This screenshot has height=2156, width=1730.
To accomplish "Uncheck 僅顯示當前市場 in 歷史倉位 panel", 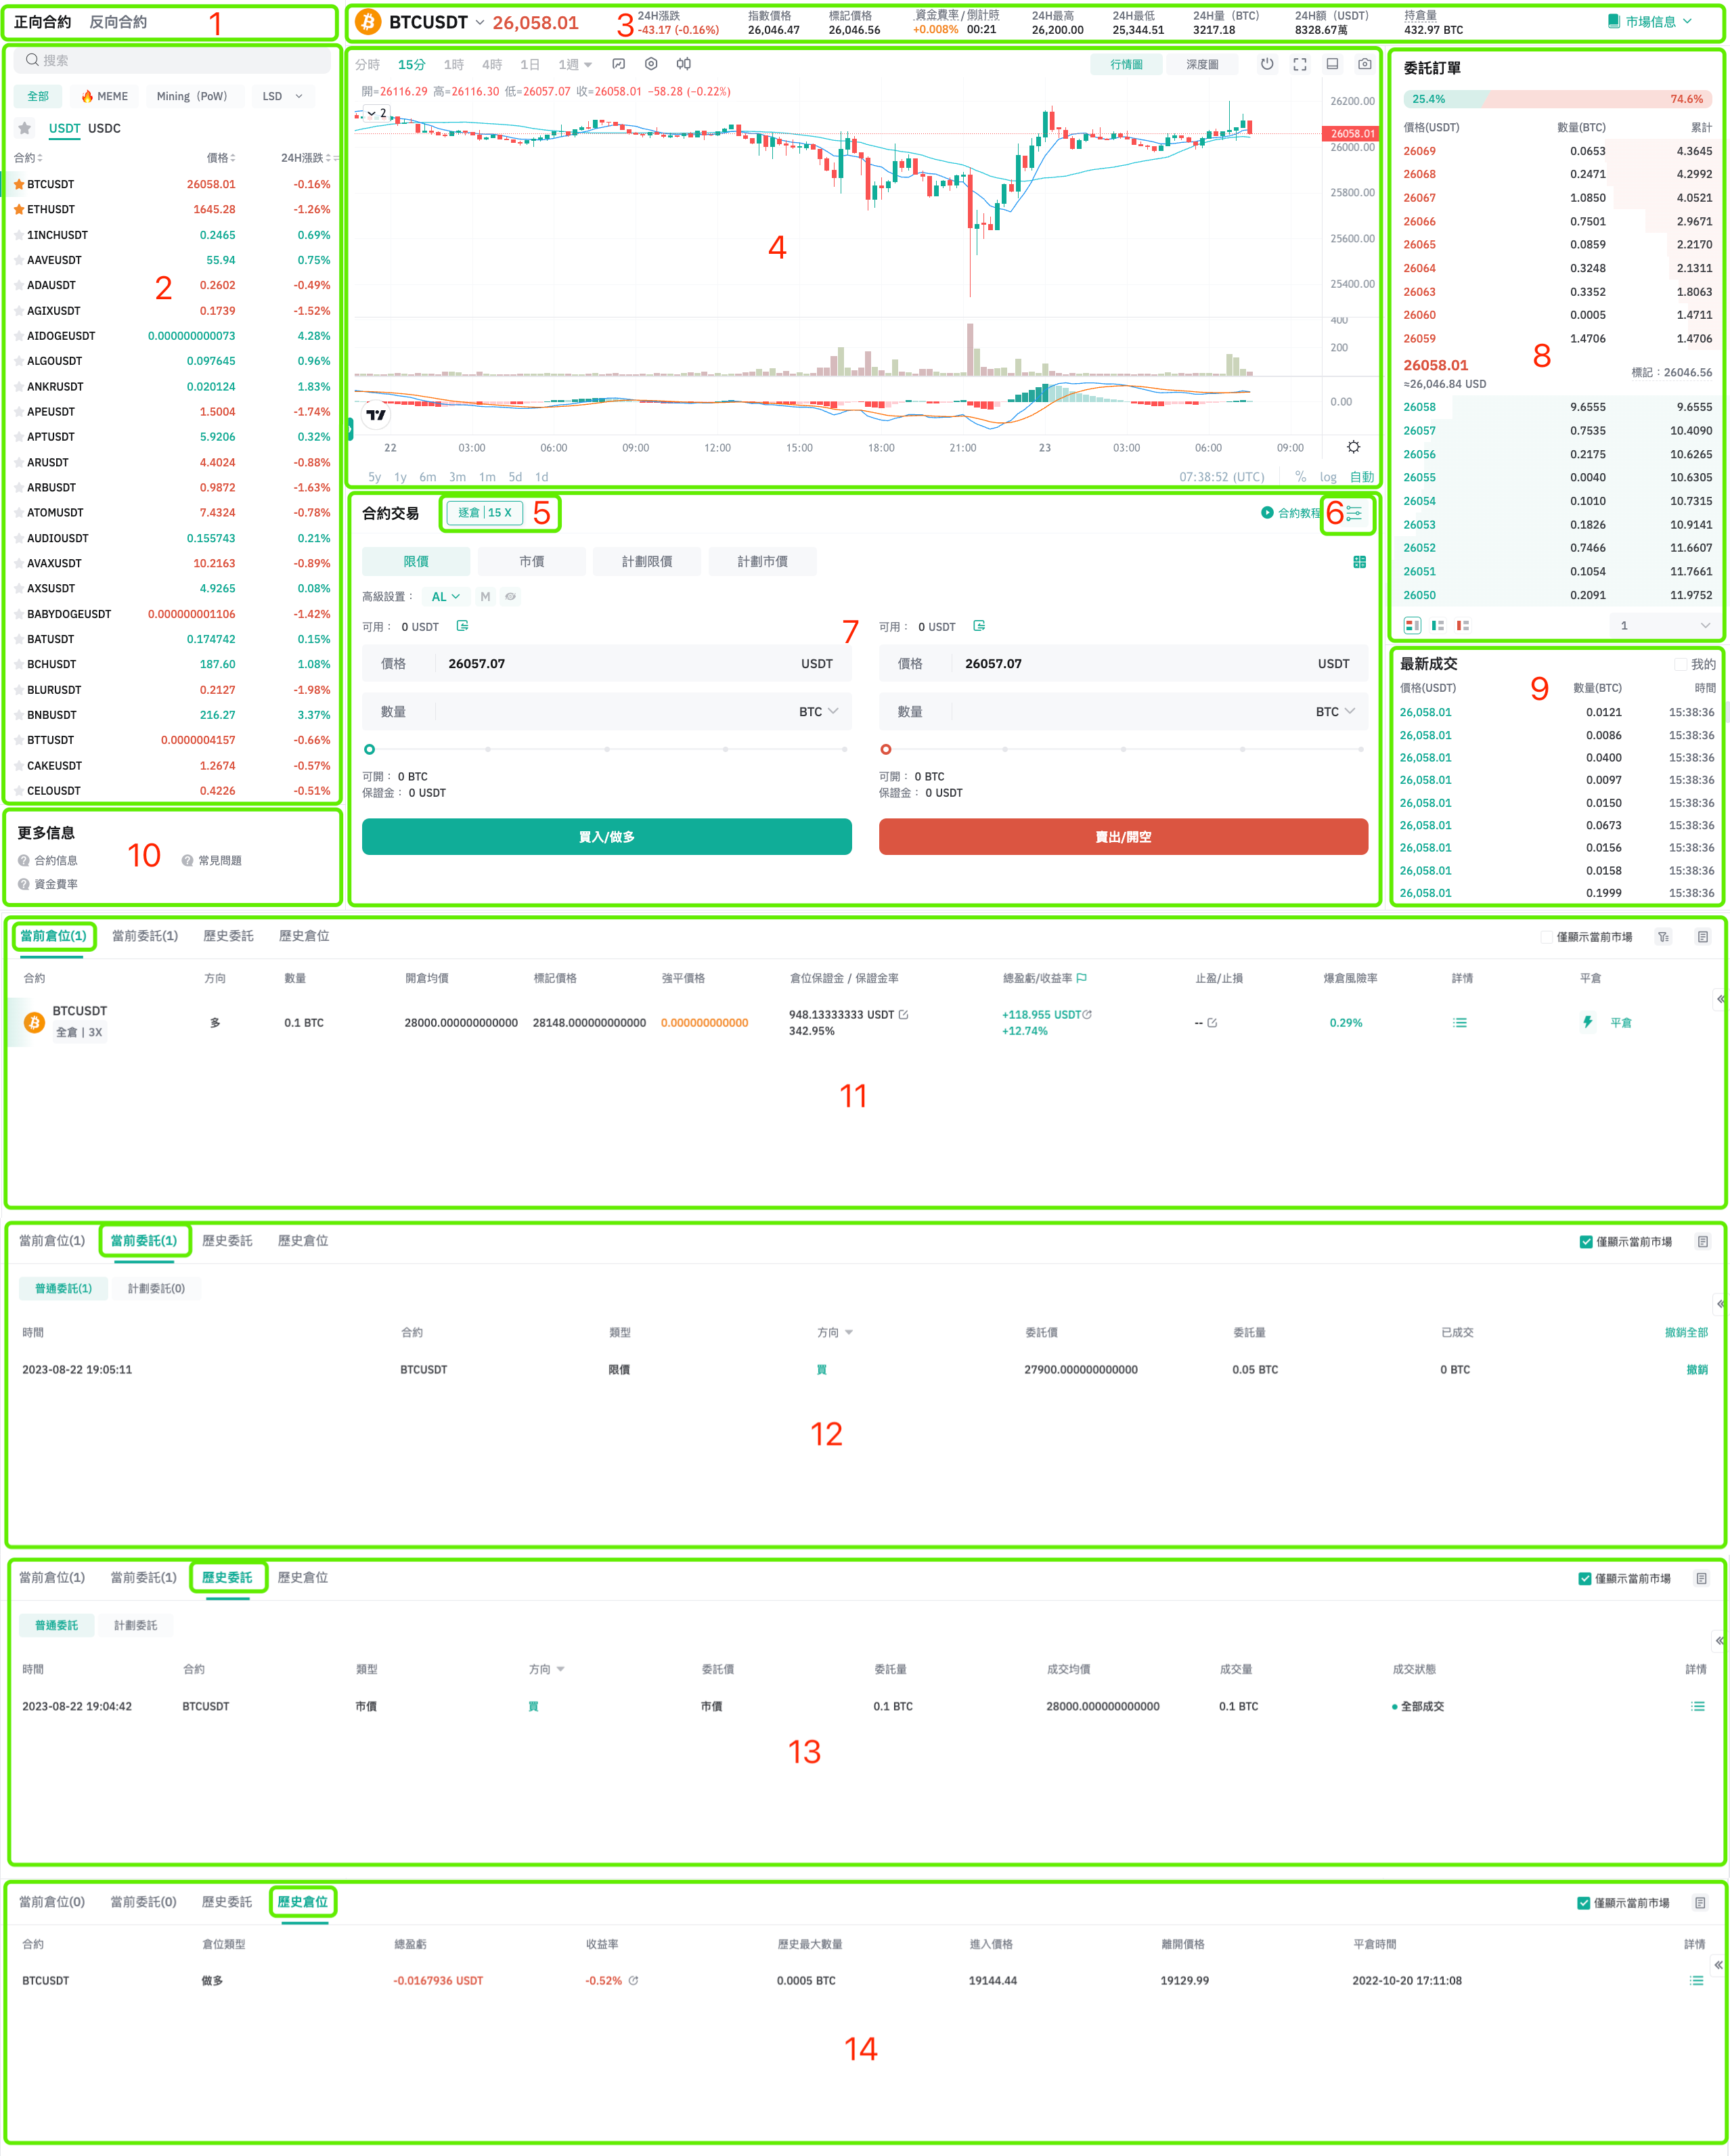I will (1583, 1903).
